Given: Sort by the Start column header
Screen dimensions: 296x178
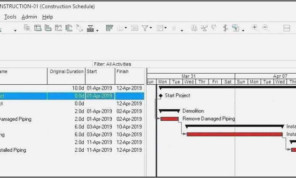Looking at the screenshot, I should pos(100,76).
